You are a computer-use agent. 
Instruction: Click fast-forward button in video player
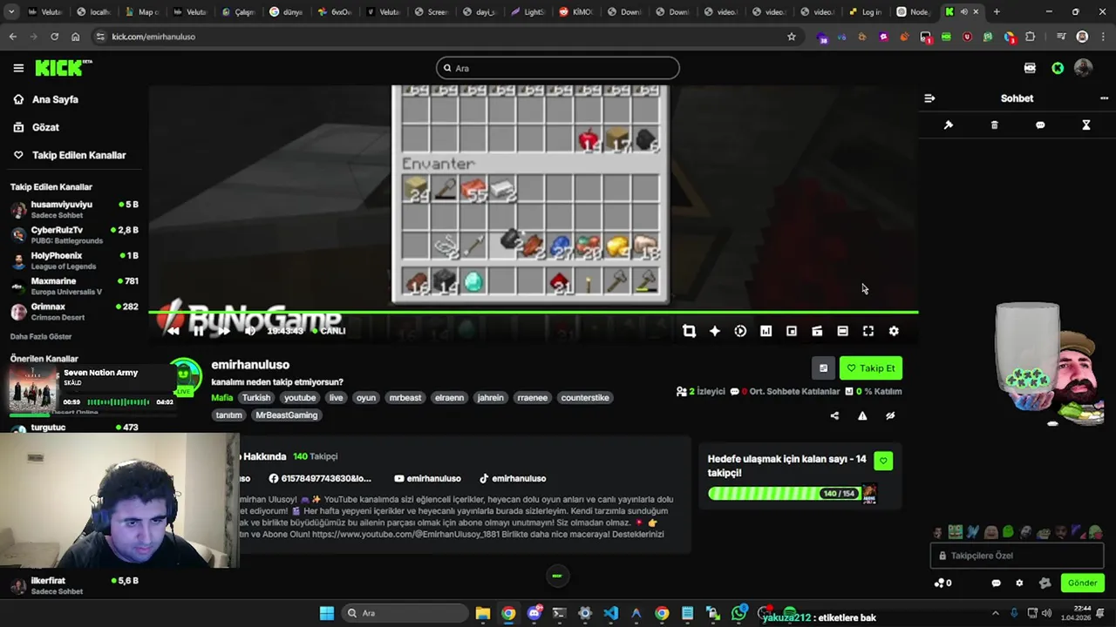224,331
